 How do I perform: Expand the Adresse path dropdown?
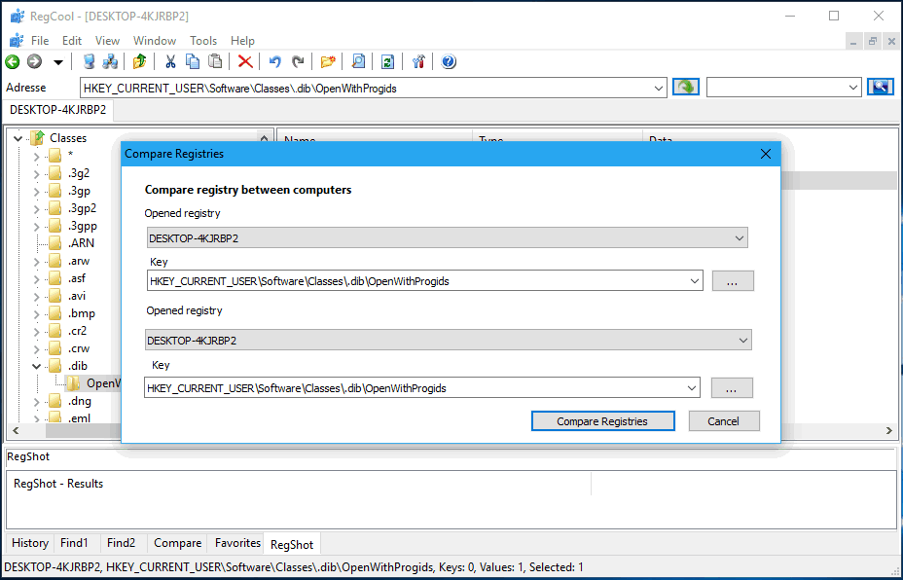[x=658, y=89]
